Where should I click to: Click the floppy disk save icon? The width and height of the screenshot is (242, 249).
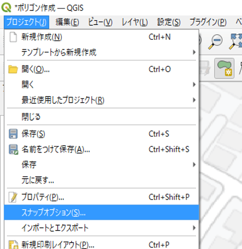tap(13, 134)
